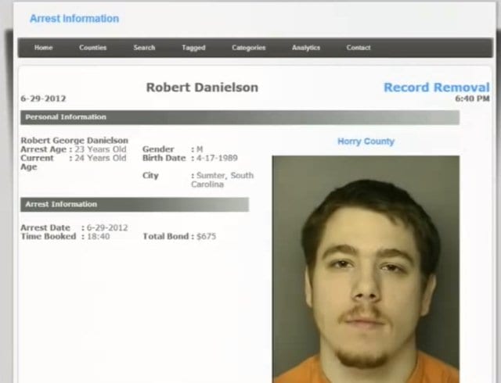Open Search in the navigation bar
501x383 pixels.
(144, 48)
